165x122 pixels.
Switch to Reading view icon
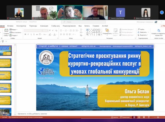(144, 117)
